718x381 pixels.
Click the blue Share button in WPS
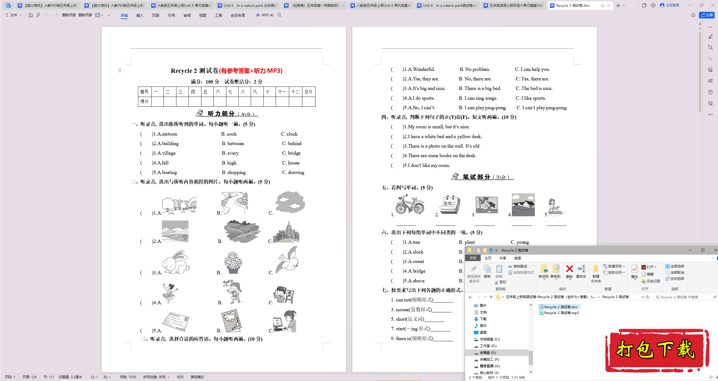click(707, 15)
